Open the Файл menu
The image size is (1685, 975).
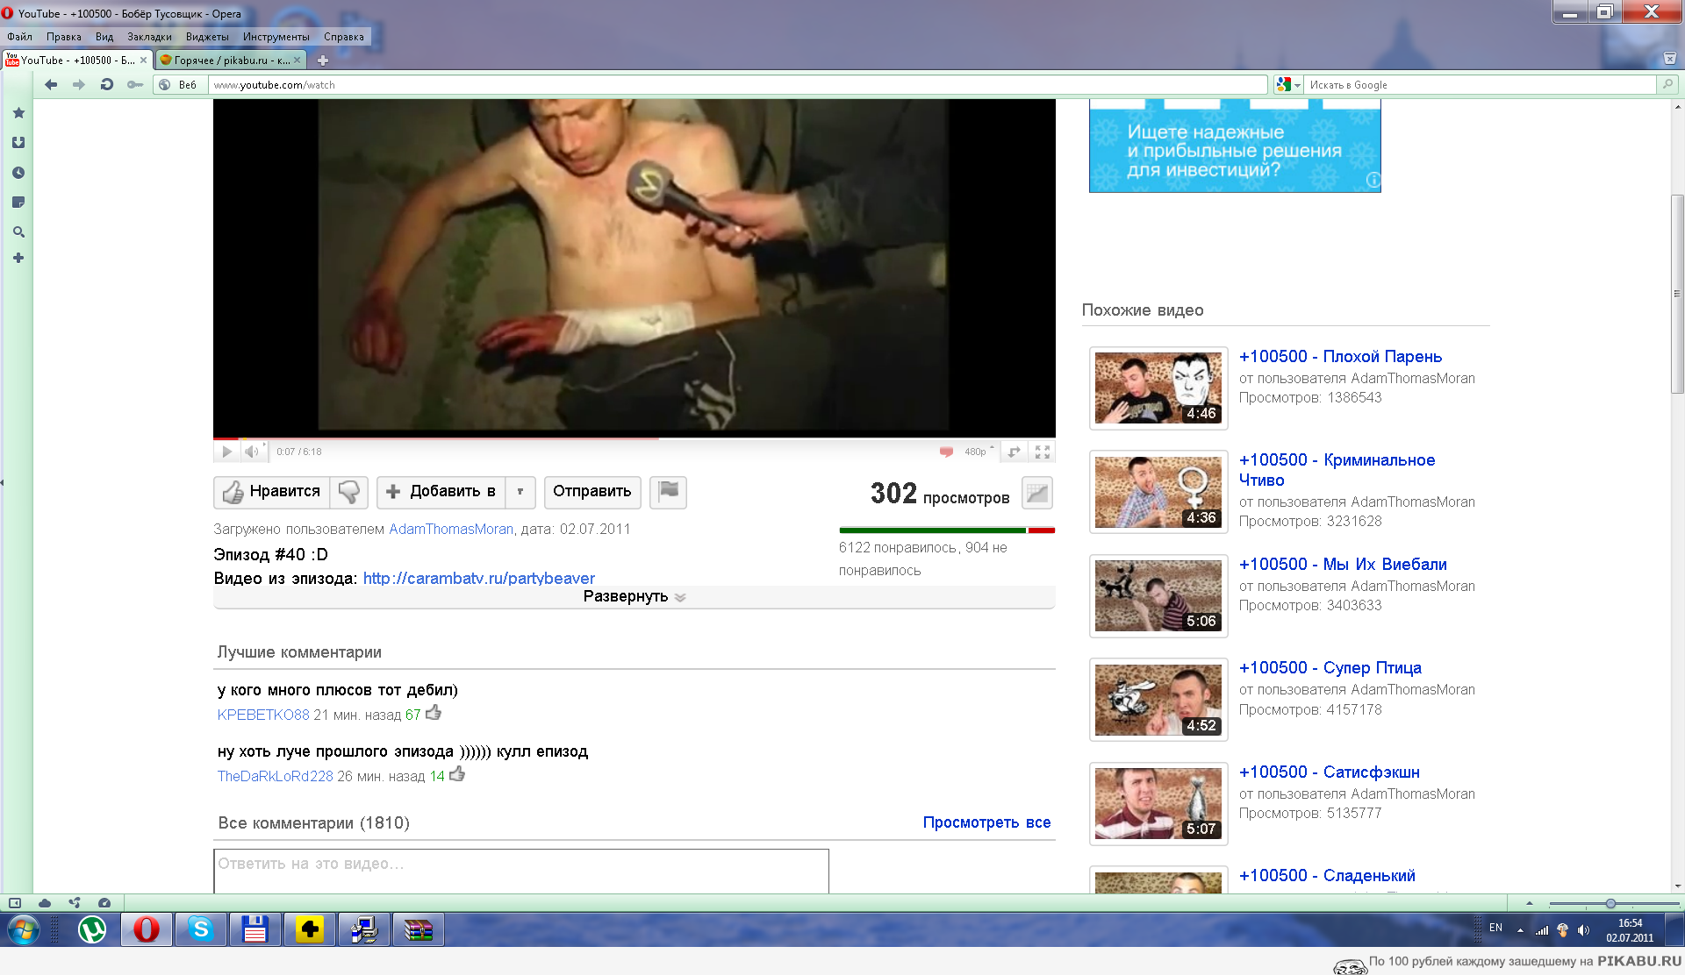click(x=19, y=37)
